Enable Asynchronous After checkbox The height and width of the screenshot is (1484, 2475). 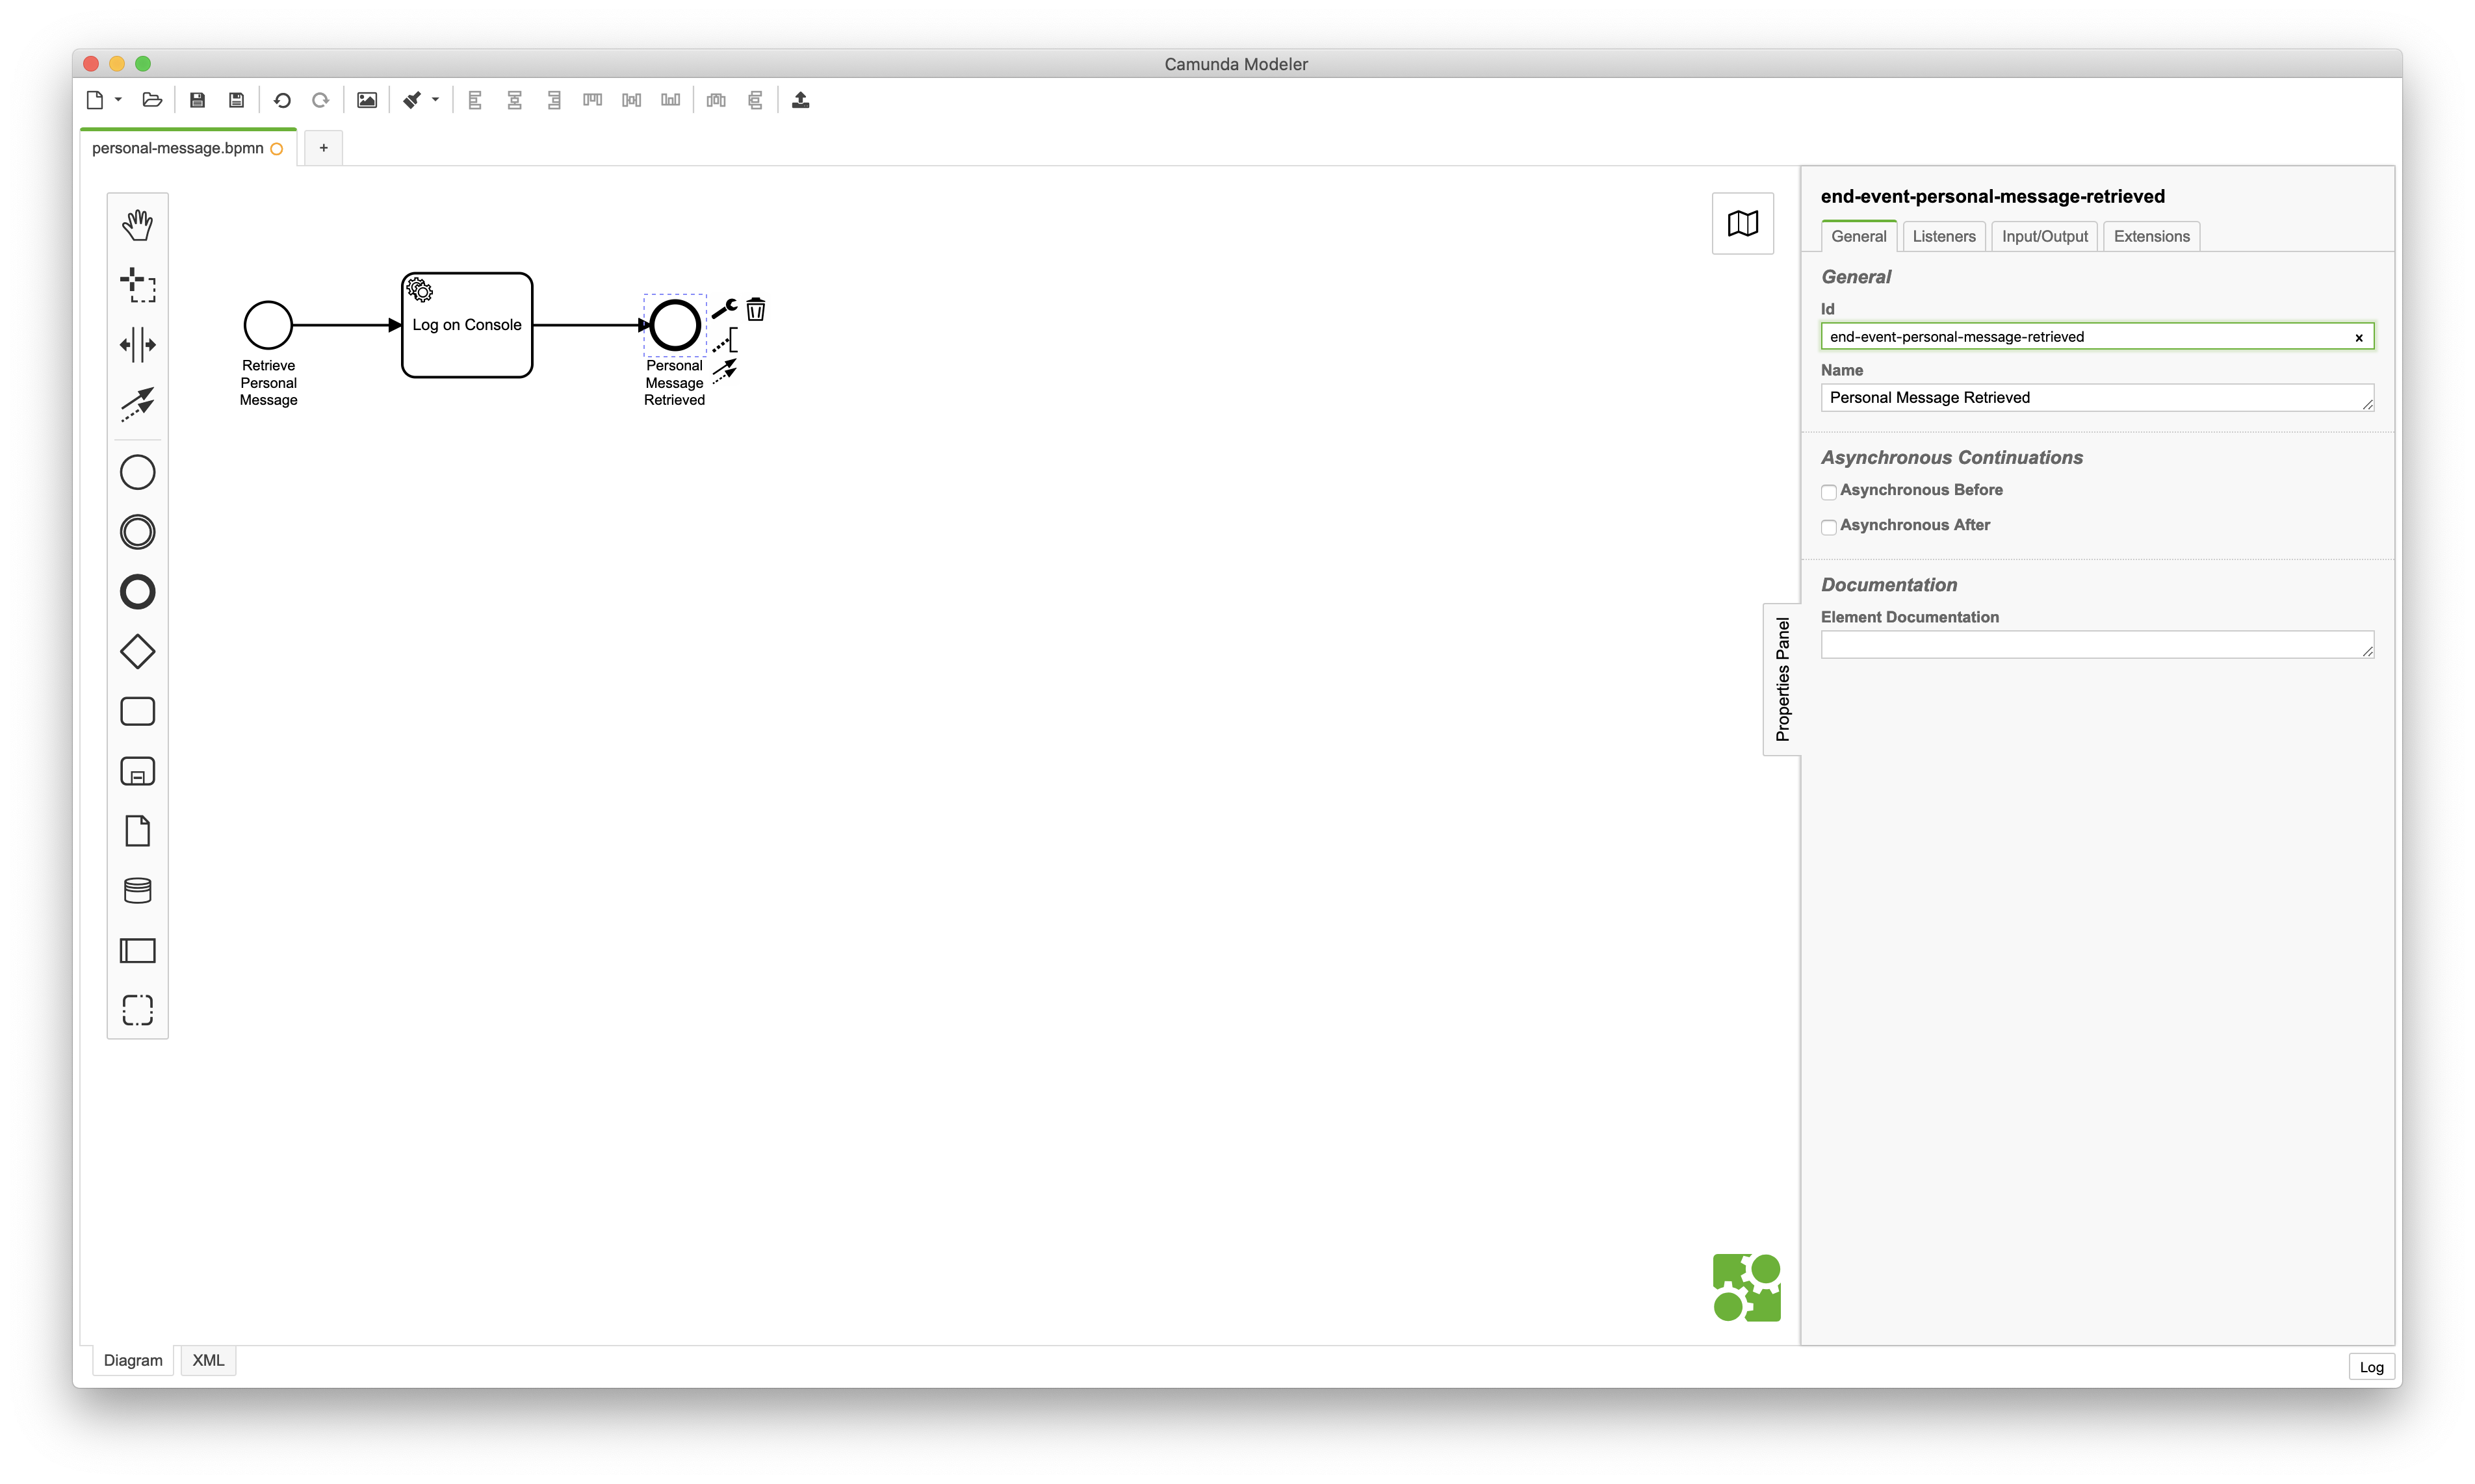pyautogui.click(x=1828, y=527)
